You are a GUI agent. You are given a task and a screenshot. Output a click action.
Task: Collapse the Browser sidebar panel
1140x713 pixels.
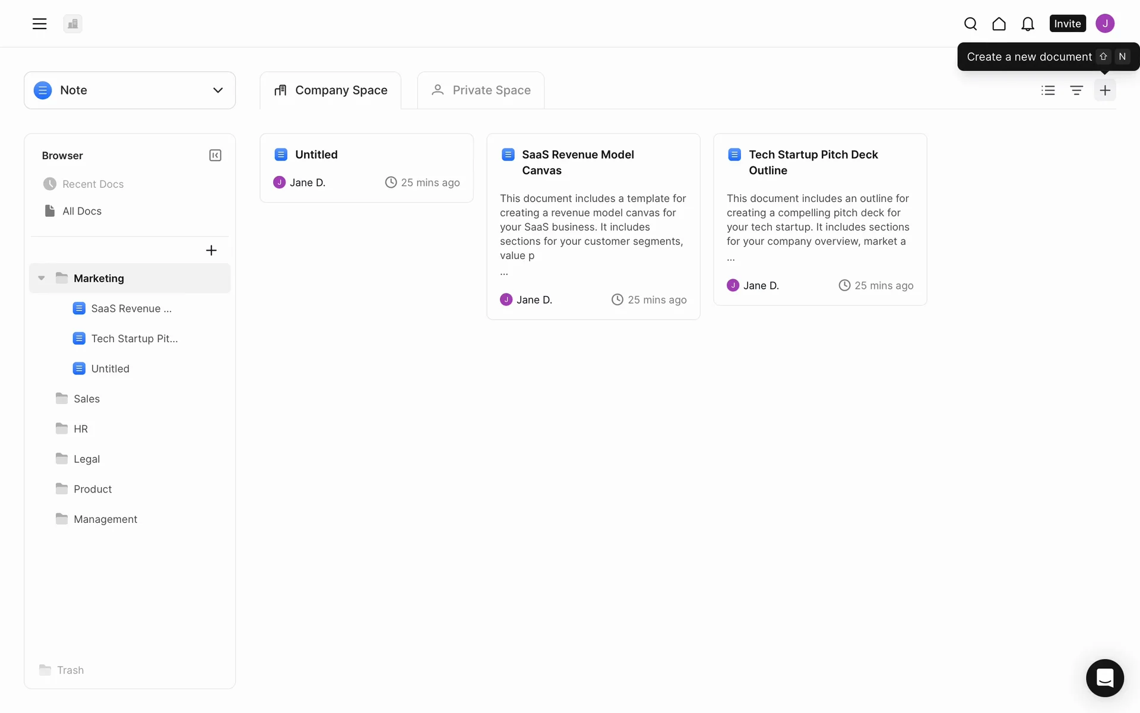pos(215,155)
